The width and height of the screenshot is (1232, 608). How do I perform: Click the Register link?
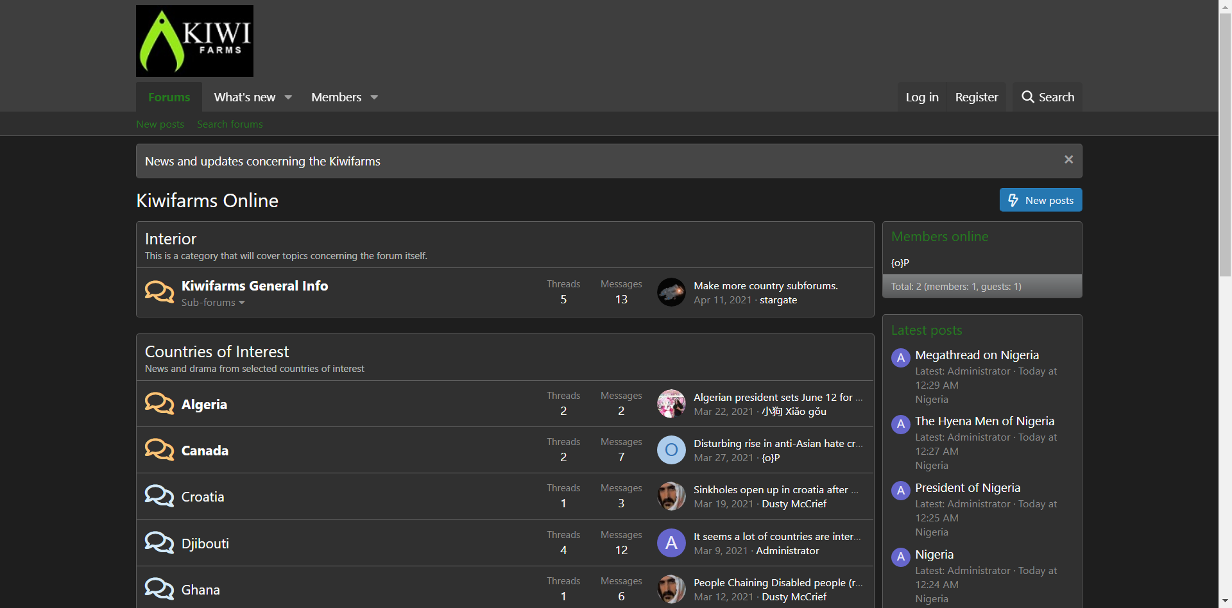click(977, 97)
